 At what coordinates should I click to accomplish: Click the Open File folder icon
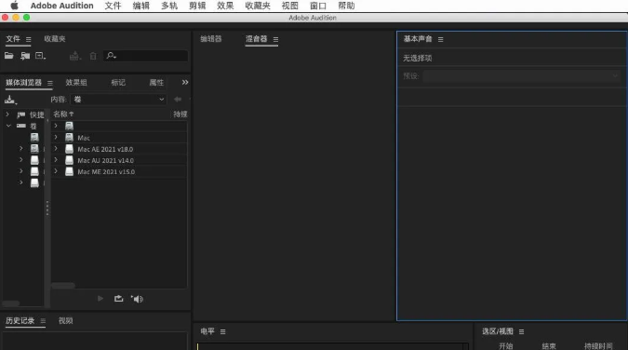coord(8,56)
